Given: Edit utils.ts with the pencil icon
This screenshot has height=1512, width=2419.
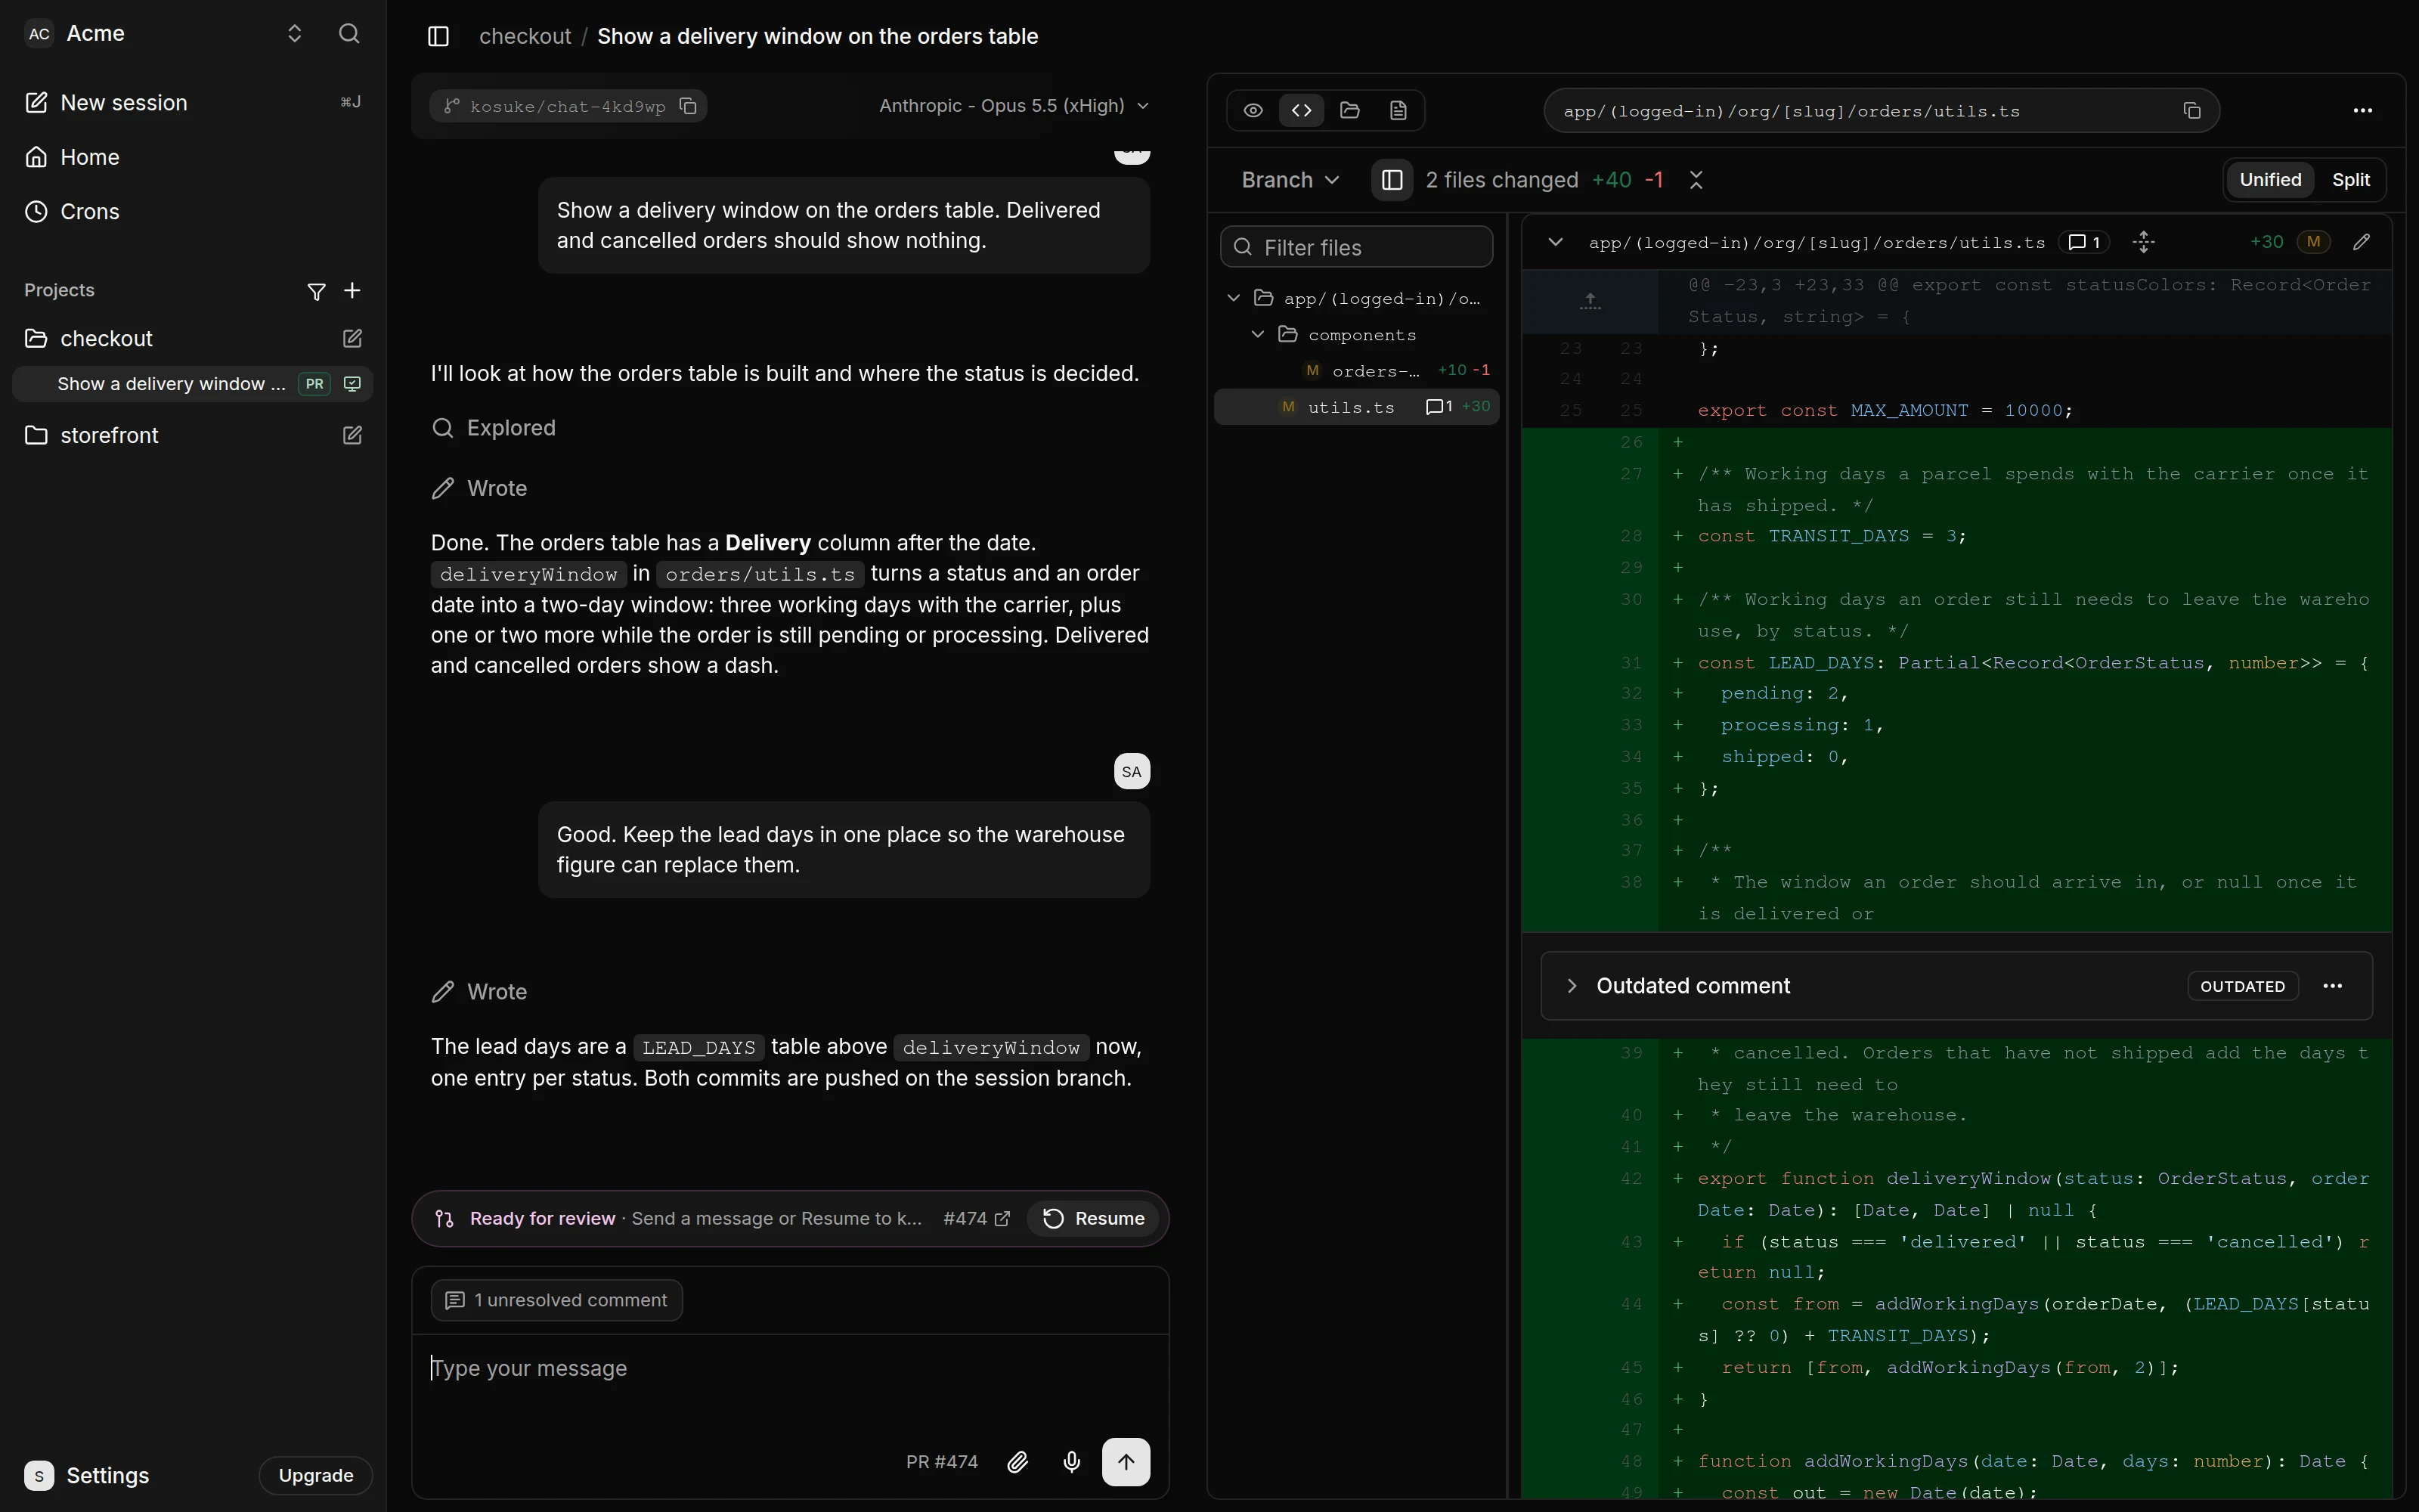Looking at the screenshot, I should pos(2361,242).
